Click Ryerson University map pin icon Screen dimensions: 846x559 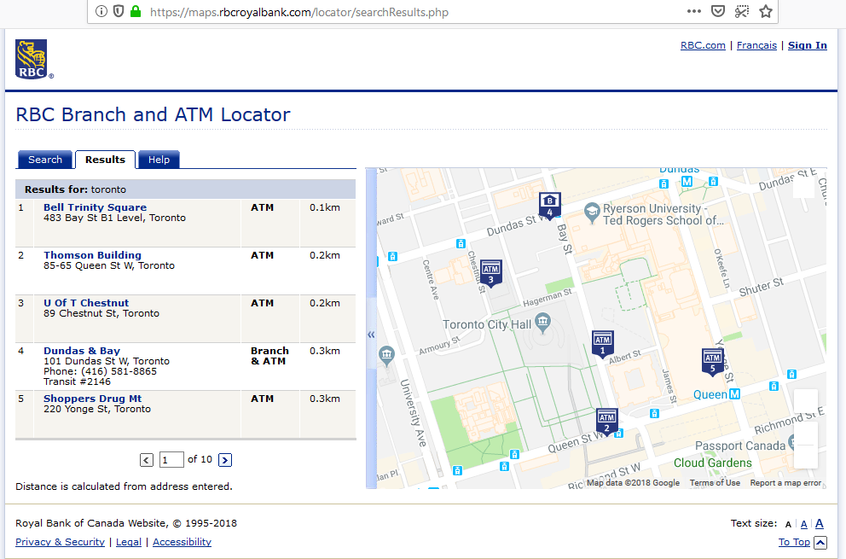[x=593, y=213]
